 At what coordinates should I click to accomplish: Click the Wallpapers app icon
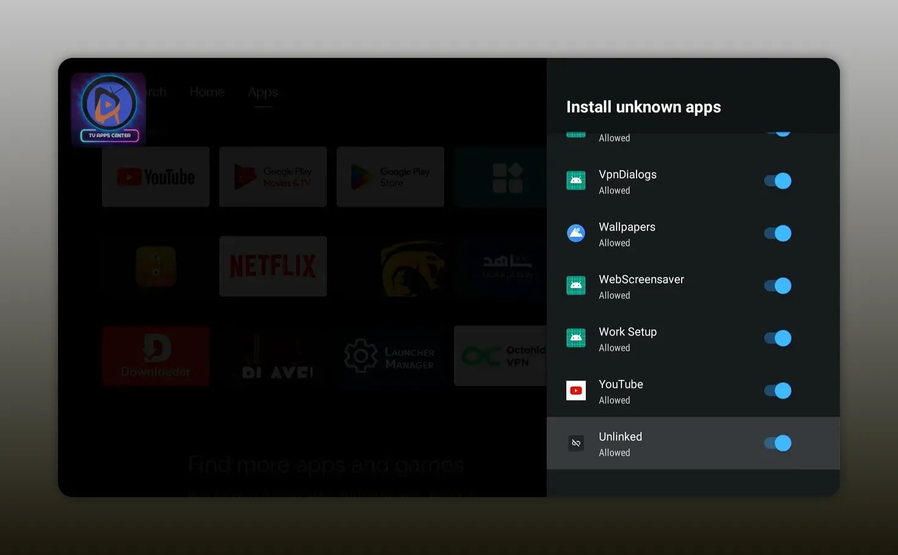(576, 233)
